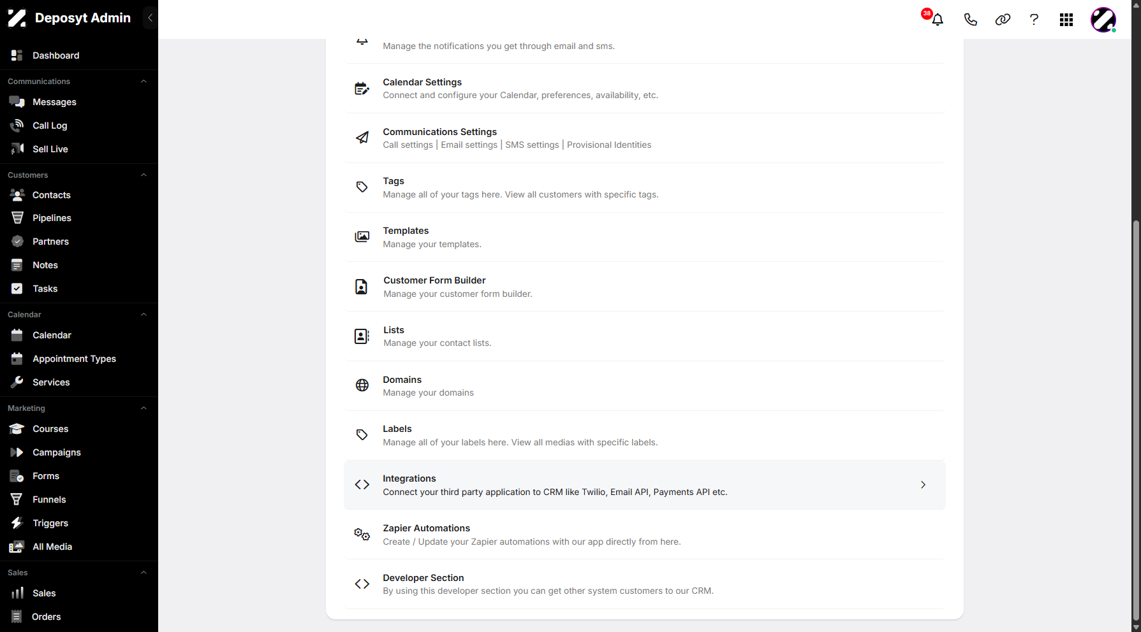
Task: Click the Integrations code brackets icon
Action: [x=362, y=485]
